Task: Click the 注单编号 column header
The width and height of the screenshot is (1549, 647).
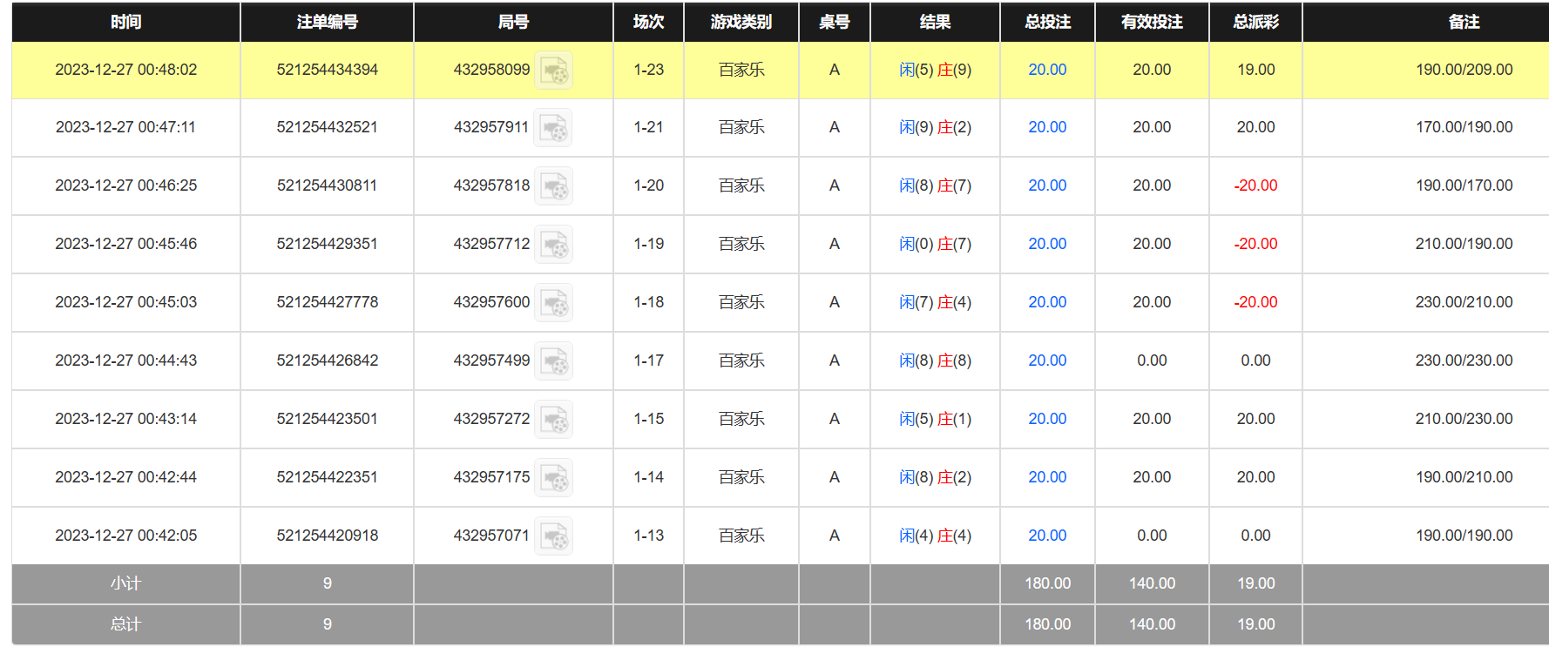Action: (327, 22)
